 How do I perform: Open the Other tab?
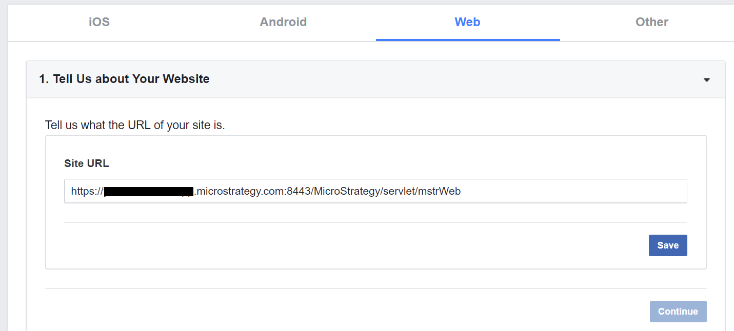(651, 22)
